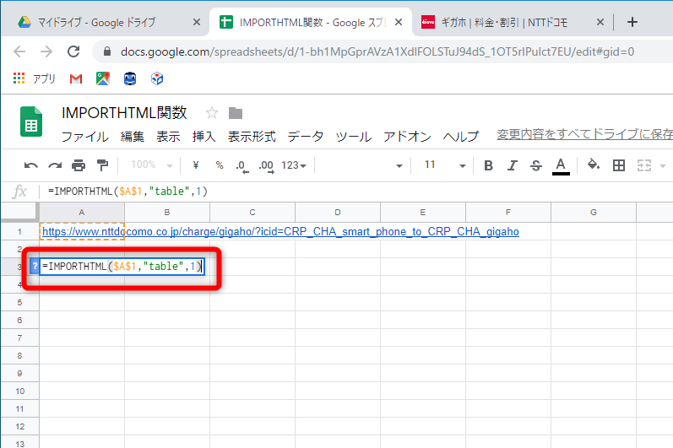Screen dimensions: 673x448
Task: Open the ツール menu
Action: pos(353,137)
